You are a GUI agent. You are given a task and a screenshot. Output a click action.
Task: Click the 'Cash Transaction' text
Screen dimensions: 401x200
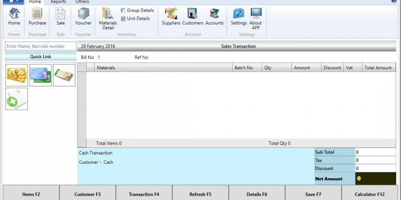96,153
